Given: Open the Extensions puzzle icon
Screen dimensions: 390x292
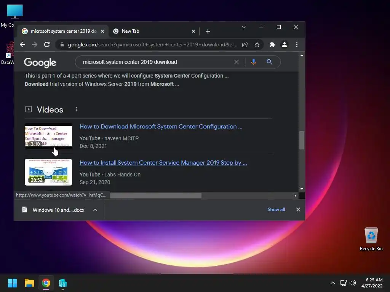Looking at the screenshot, I should point(272,45).
